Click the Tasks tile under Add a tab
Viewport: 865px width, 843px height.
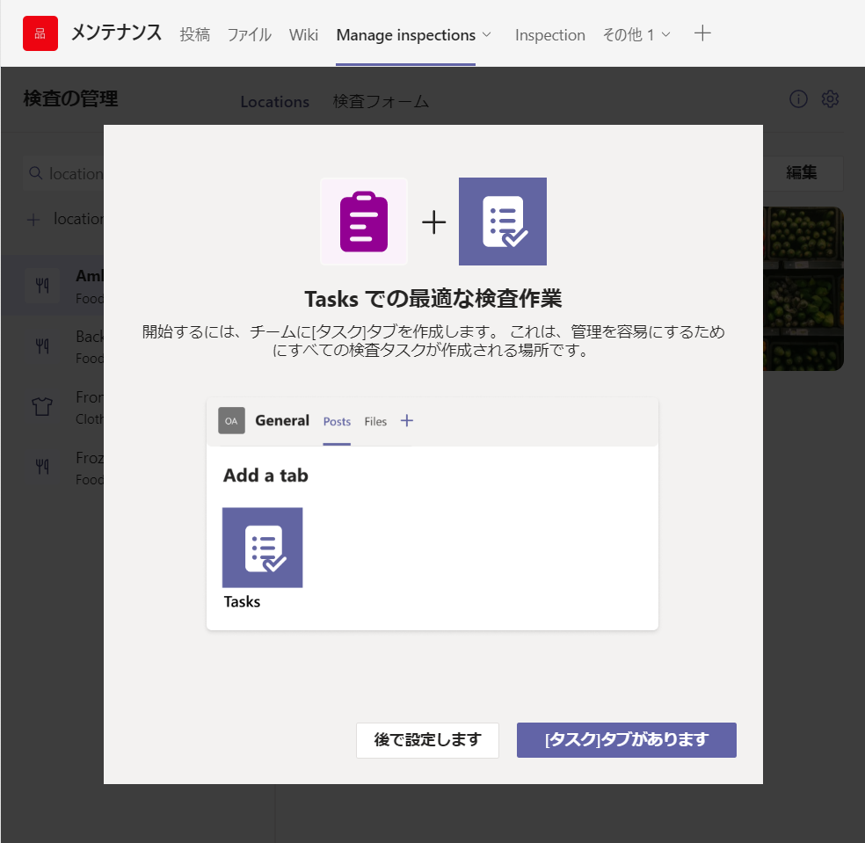pyautogui.click(x=263, y=548)
